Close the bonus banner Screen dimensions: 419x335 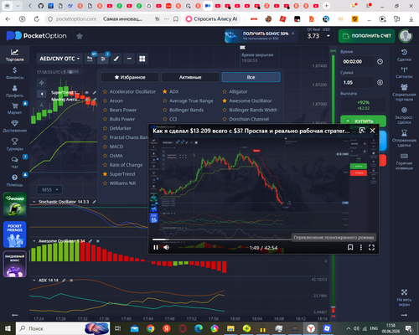point(293,33)
